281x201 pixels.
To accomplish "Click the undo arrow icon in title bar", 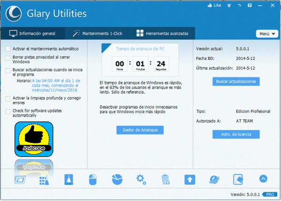I will [239, 6].
